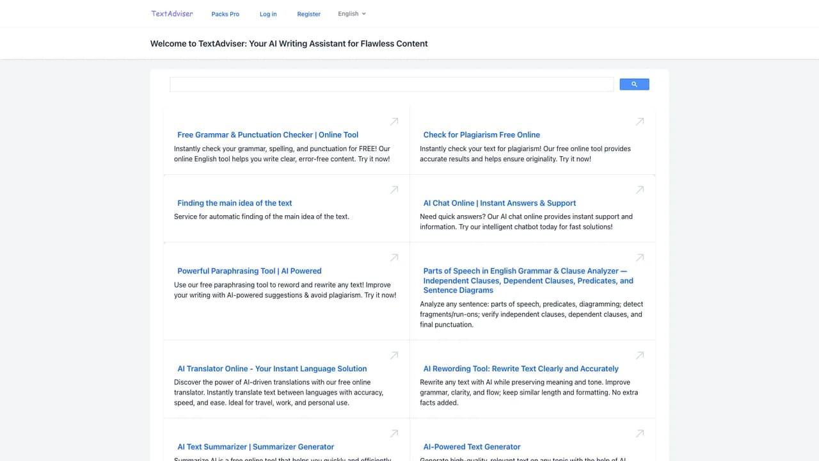Click arrow icon on Parts of Speech card

[640, 257]
